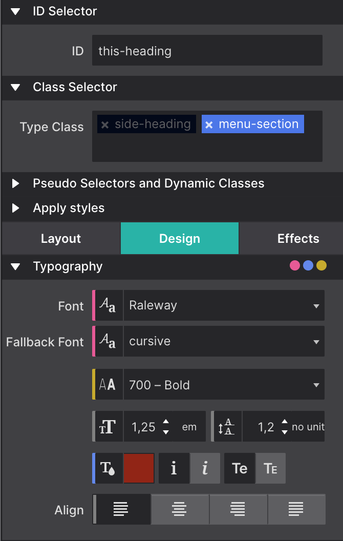Select the text color tool icon
This screenshot has width=343, height=541.
click(x=108, y=468)
